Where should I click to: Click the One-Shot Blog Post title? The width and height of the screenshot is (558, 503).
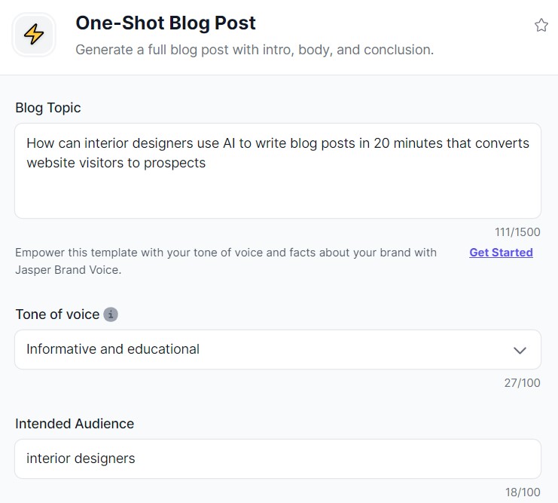coord(166,23)
